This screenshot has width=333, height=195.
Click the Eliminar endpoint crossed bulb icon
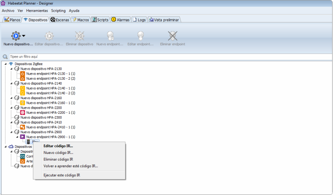pyautogui.click(x=173, y=36)
